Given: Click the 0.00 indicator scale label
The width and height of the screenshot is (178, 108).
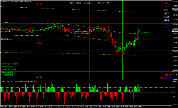Looking at the screenshot, I should pos(174,92).
